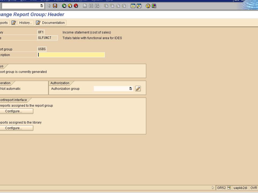Open the Help menu
Viewport: 258px width, 193px height.
(109, 1)
